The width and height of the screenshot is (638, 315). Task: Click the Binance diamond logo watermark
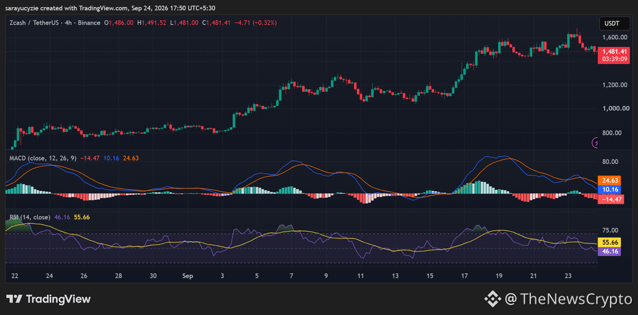[x=493, y=299]
